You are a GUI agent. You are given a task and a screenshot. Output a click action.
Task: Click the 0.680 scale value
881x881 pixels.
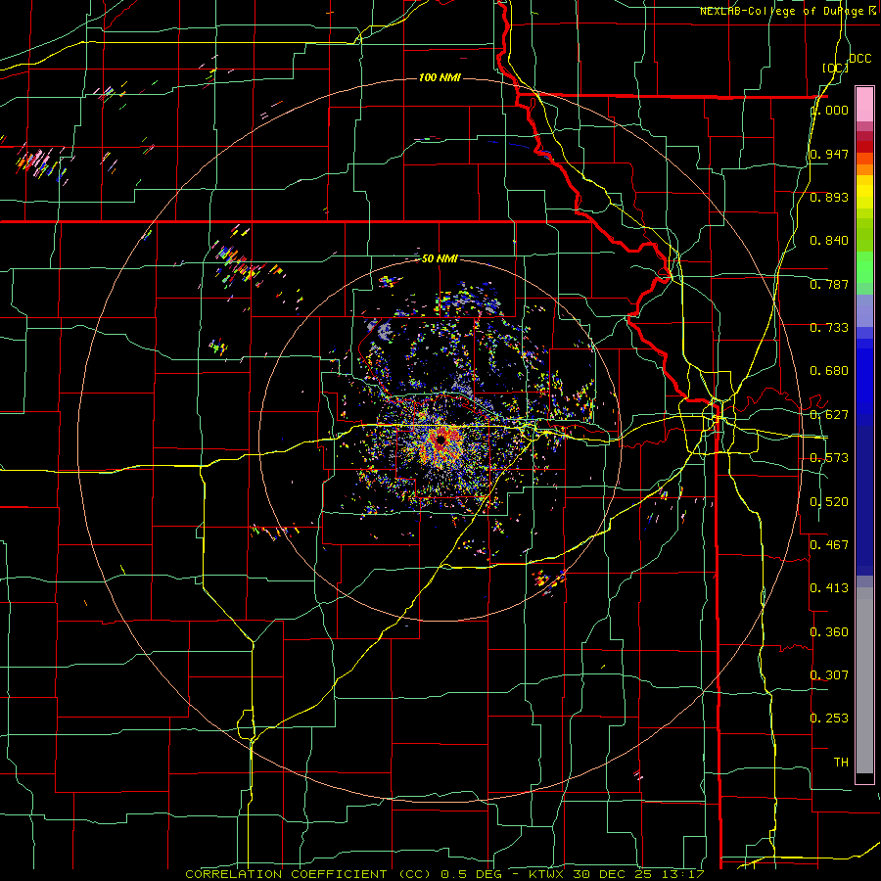829,371
